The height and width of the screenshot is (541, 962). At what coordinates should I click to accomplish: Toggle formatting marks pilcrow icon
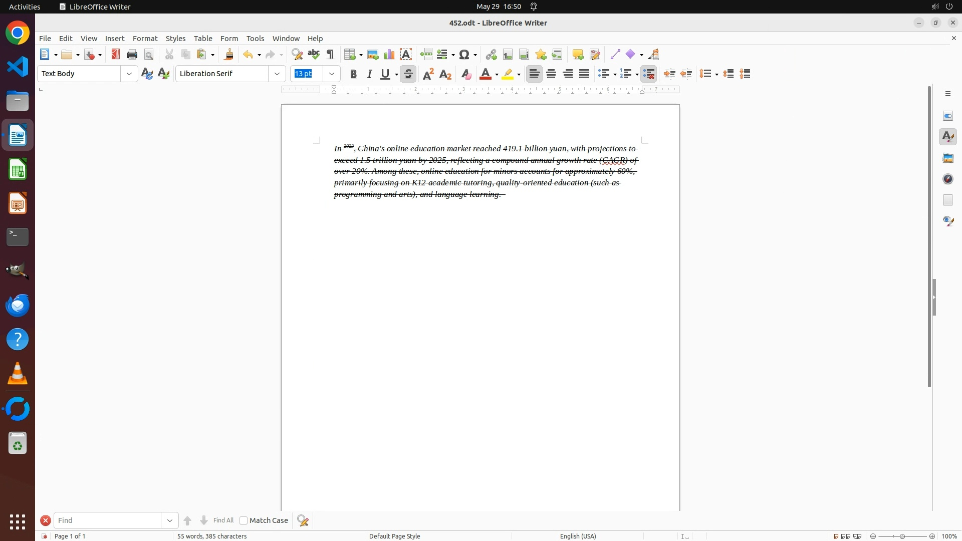pyautogui.click(x=330, y=55)
